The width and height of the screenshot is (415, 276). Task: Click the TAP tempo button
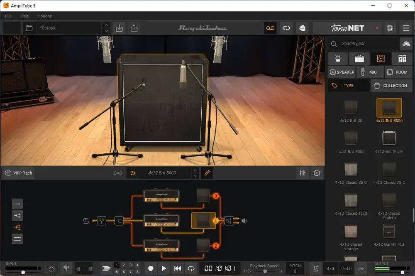pos(361,269)
